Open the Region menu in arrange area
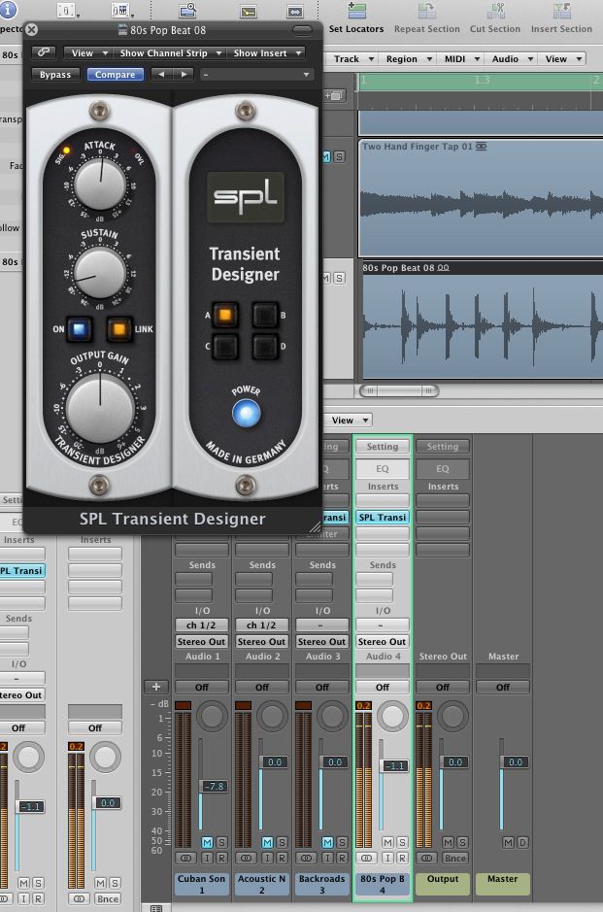603x912 pixels. (409, 58)
